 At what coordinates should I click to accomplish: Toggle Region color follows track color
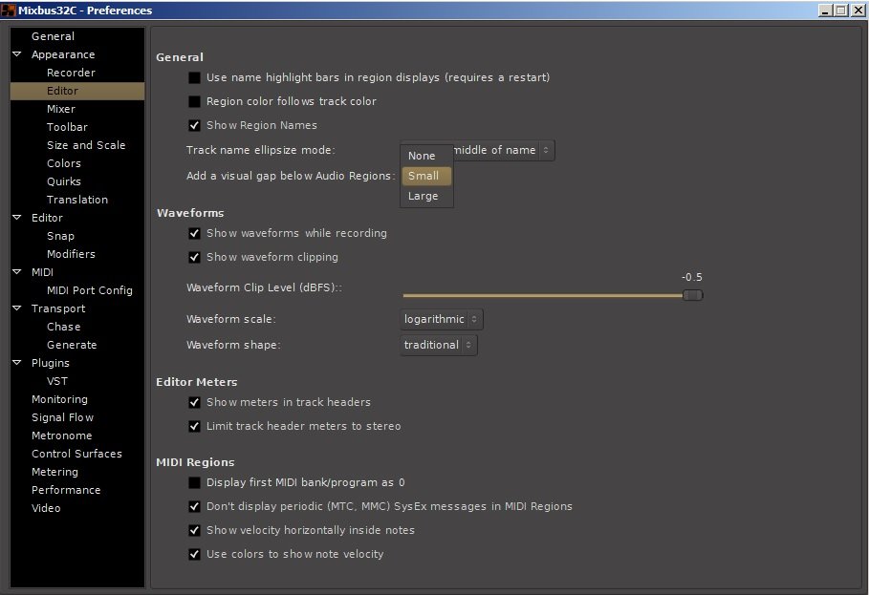tap(194, 101)
